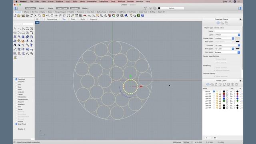Click the Copy icon in the toolbar
Screen dimensions: 256x144
point(39,16)
